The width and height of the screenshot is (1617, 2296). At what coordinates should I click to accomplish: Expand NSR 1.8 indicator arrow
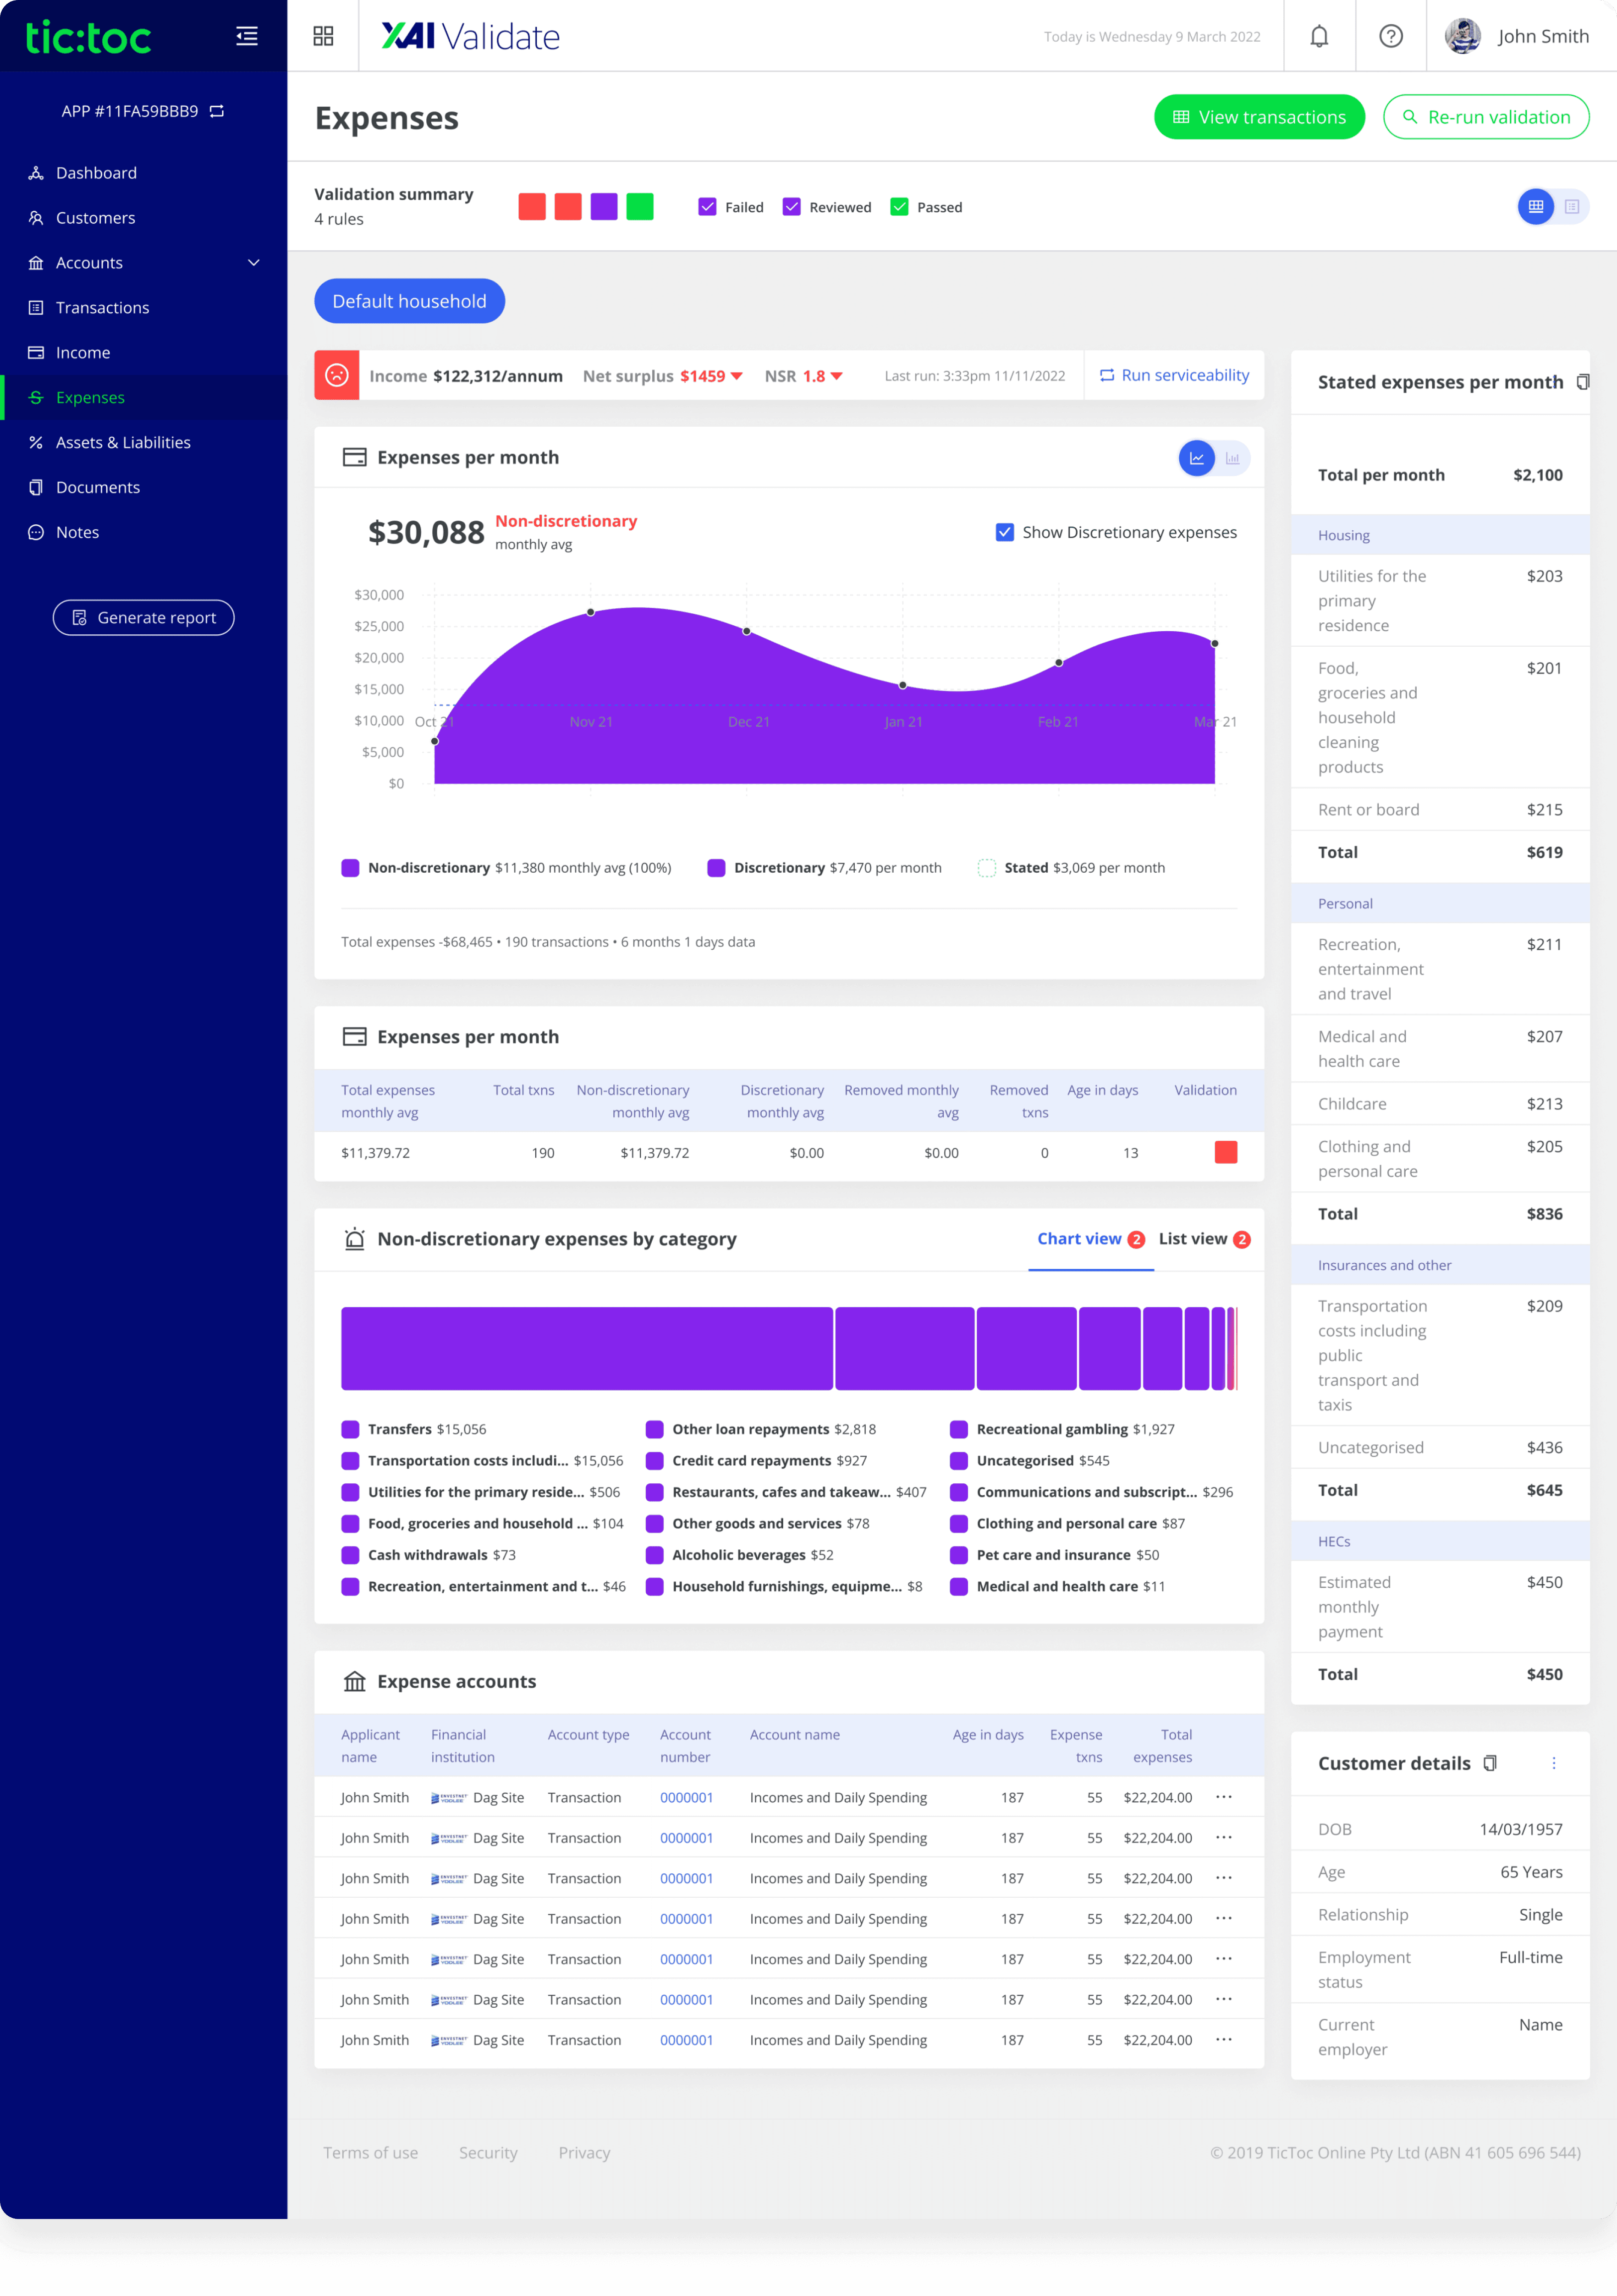coord(837,376)
